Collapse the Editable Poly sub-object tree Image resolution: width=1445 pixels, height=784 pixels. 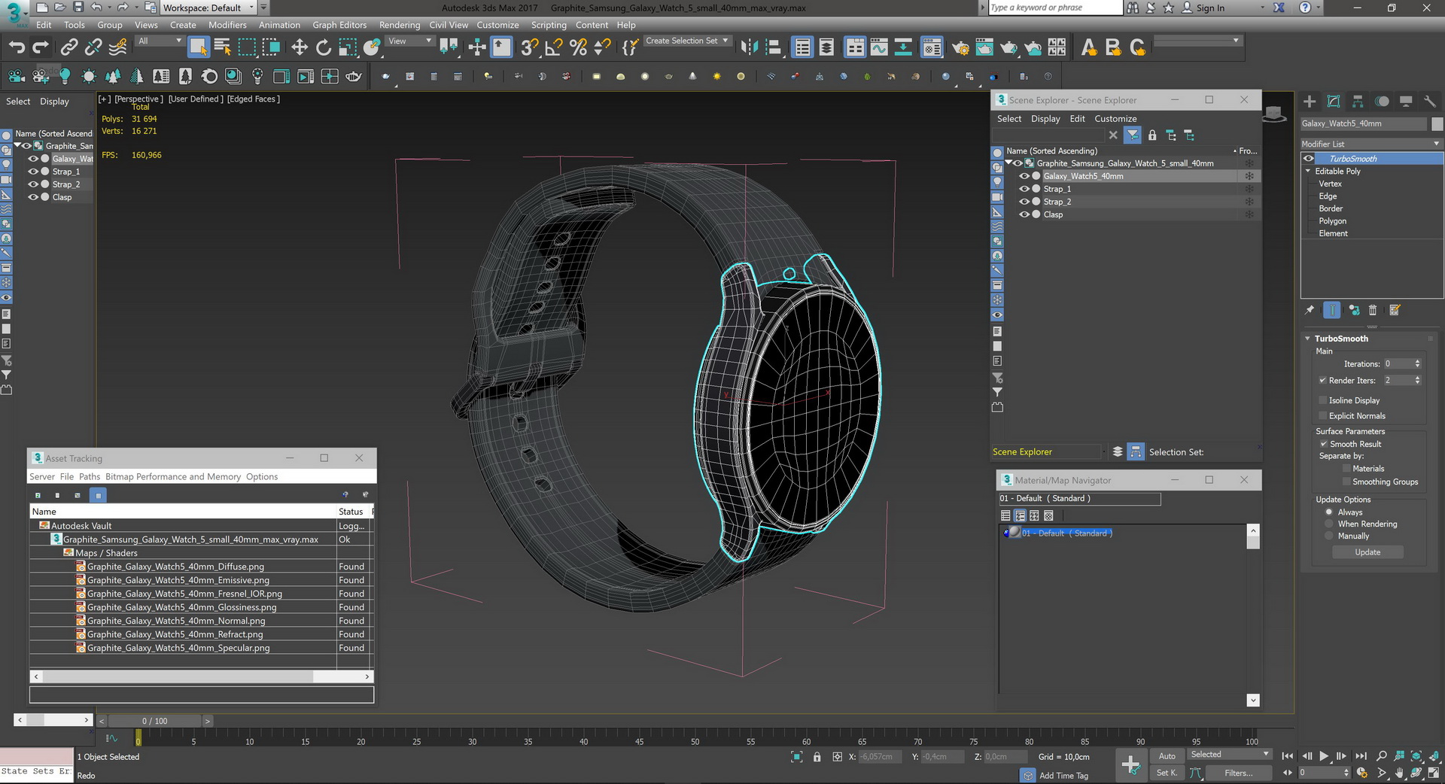click(x=1308, y=171)
